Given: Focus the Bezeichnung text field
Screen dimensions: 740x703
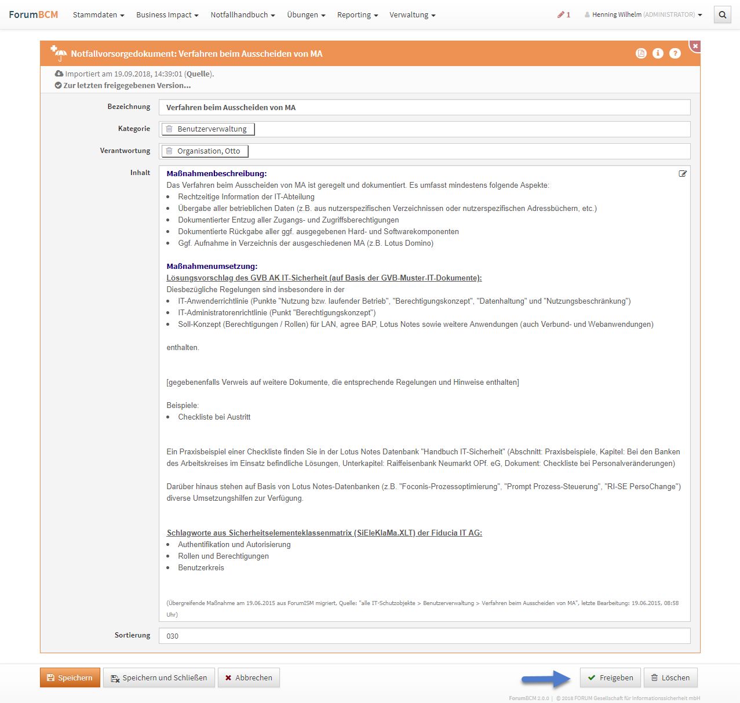Looking at the screenshot, I should [x=425, y=107].
